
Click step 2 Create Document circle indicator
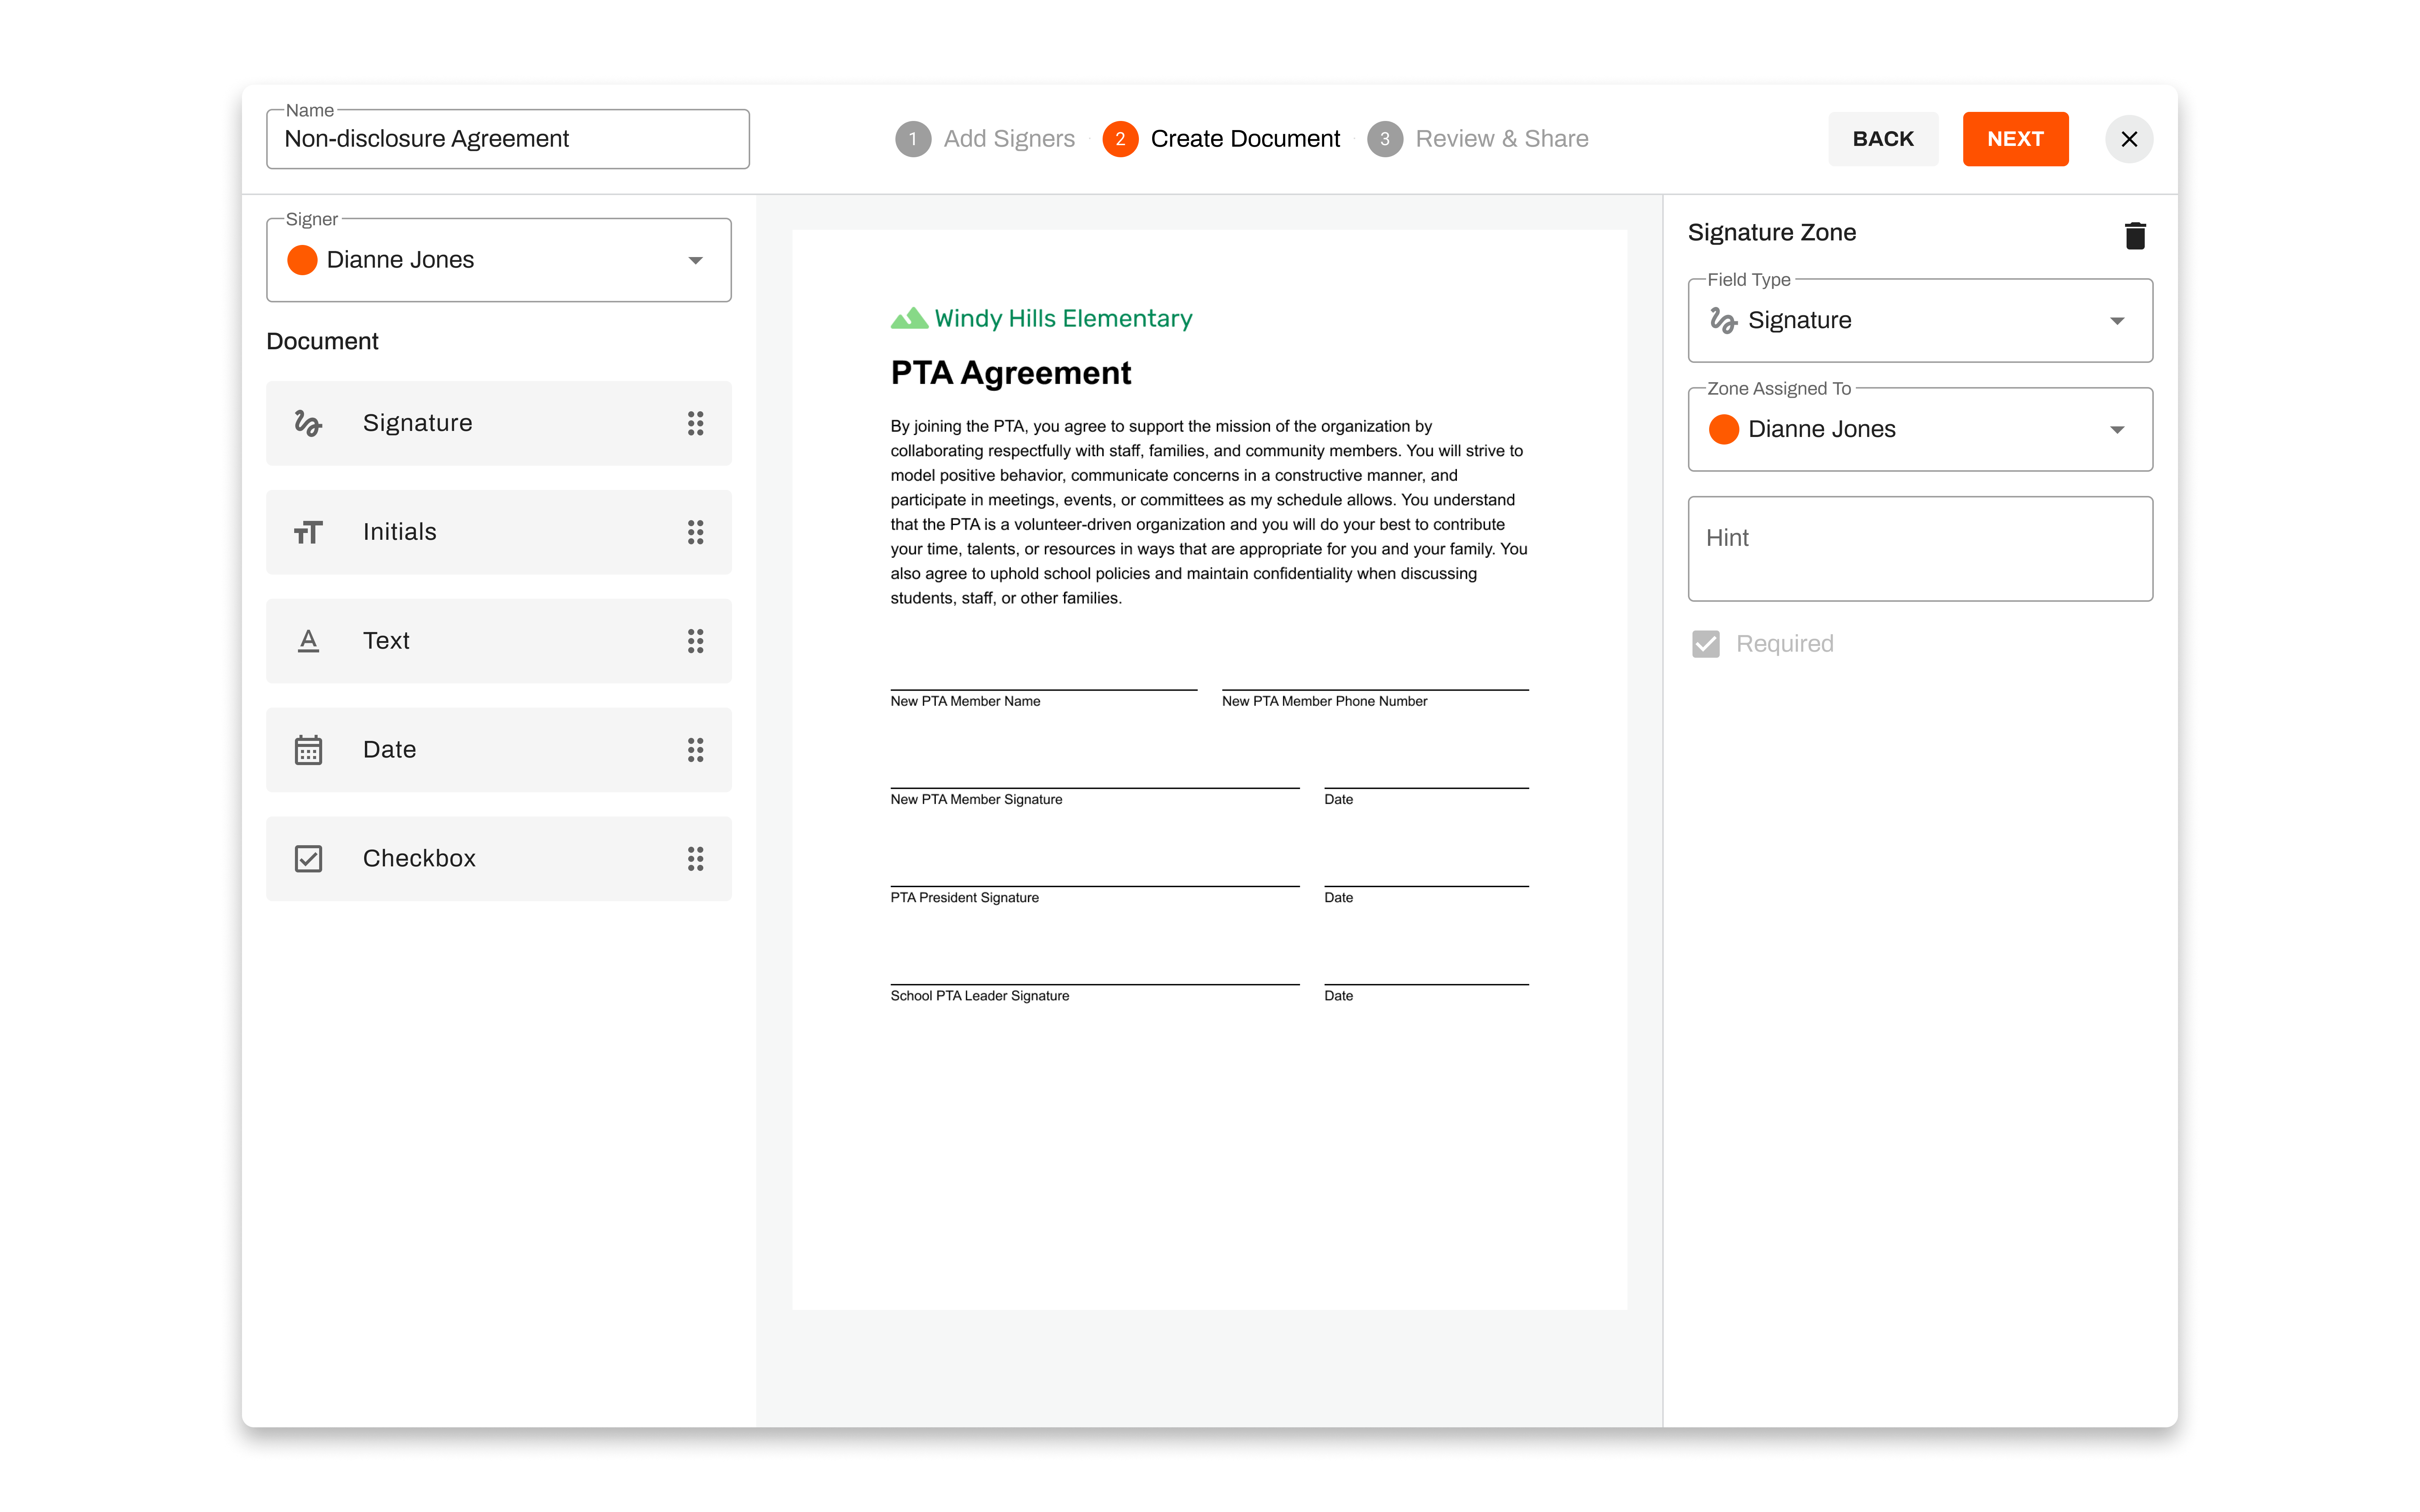pyautogui.click(x=1121, y=138)
